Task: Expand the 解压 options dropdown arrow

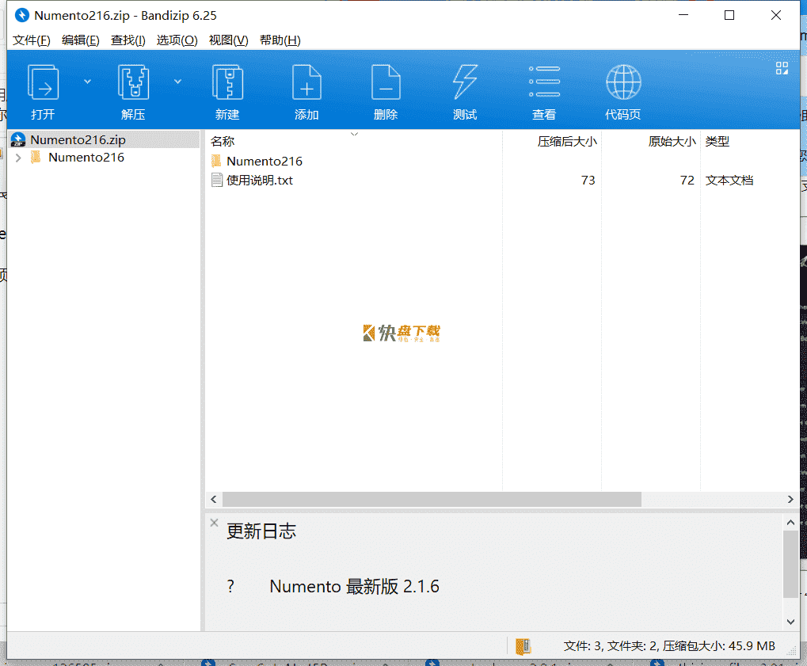Action: tap(177, 82)
